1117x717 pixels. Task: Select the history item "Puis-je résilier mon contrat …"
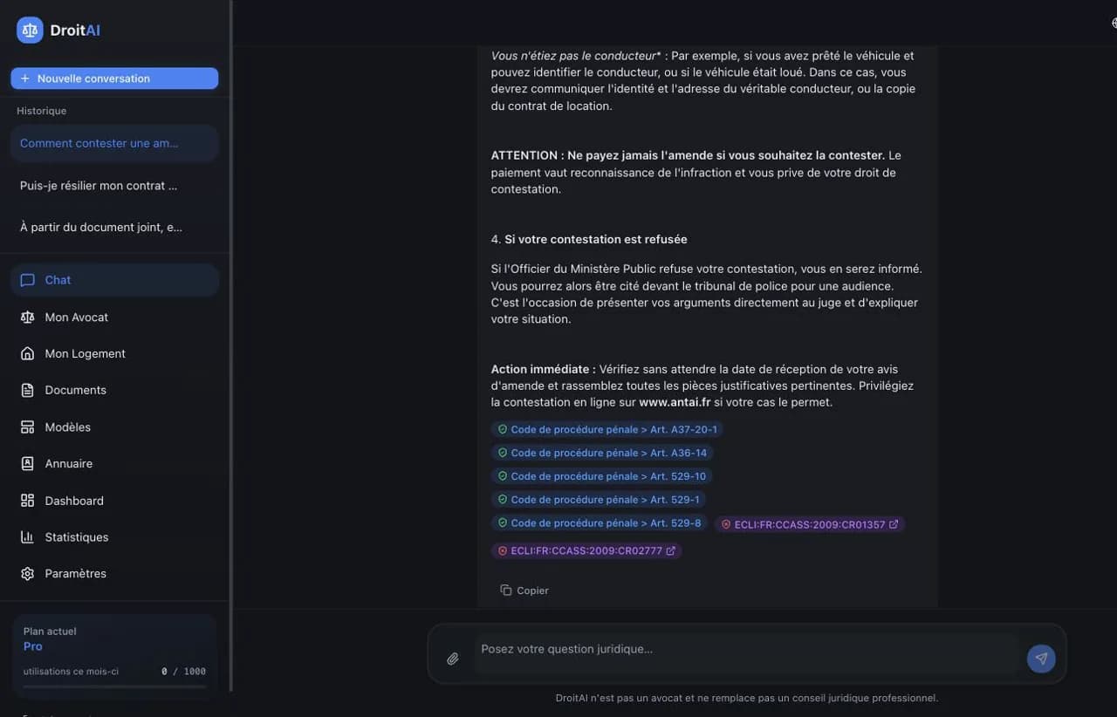(114, 185)
